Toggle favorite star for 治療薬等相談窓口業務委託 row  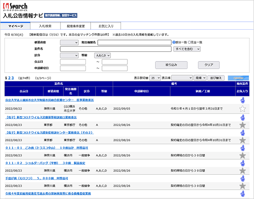(x=243, y=125)
